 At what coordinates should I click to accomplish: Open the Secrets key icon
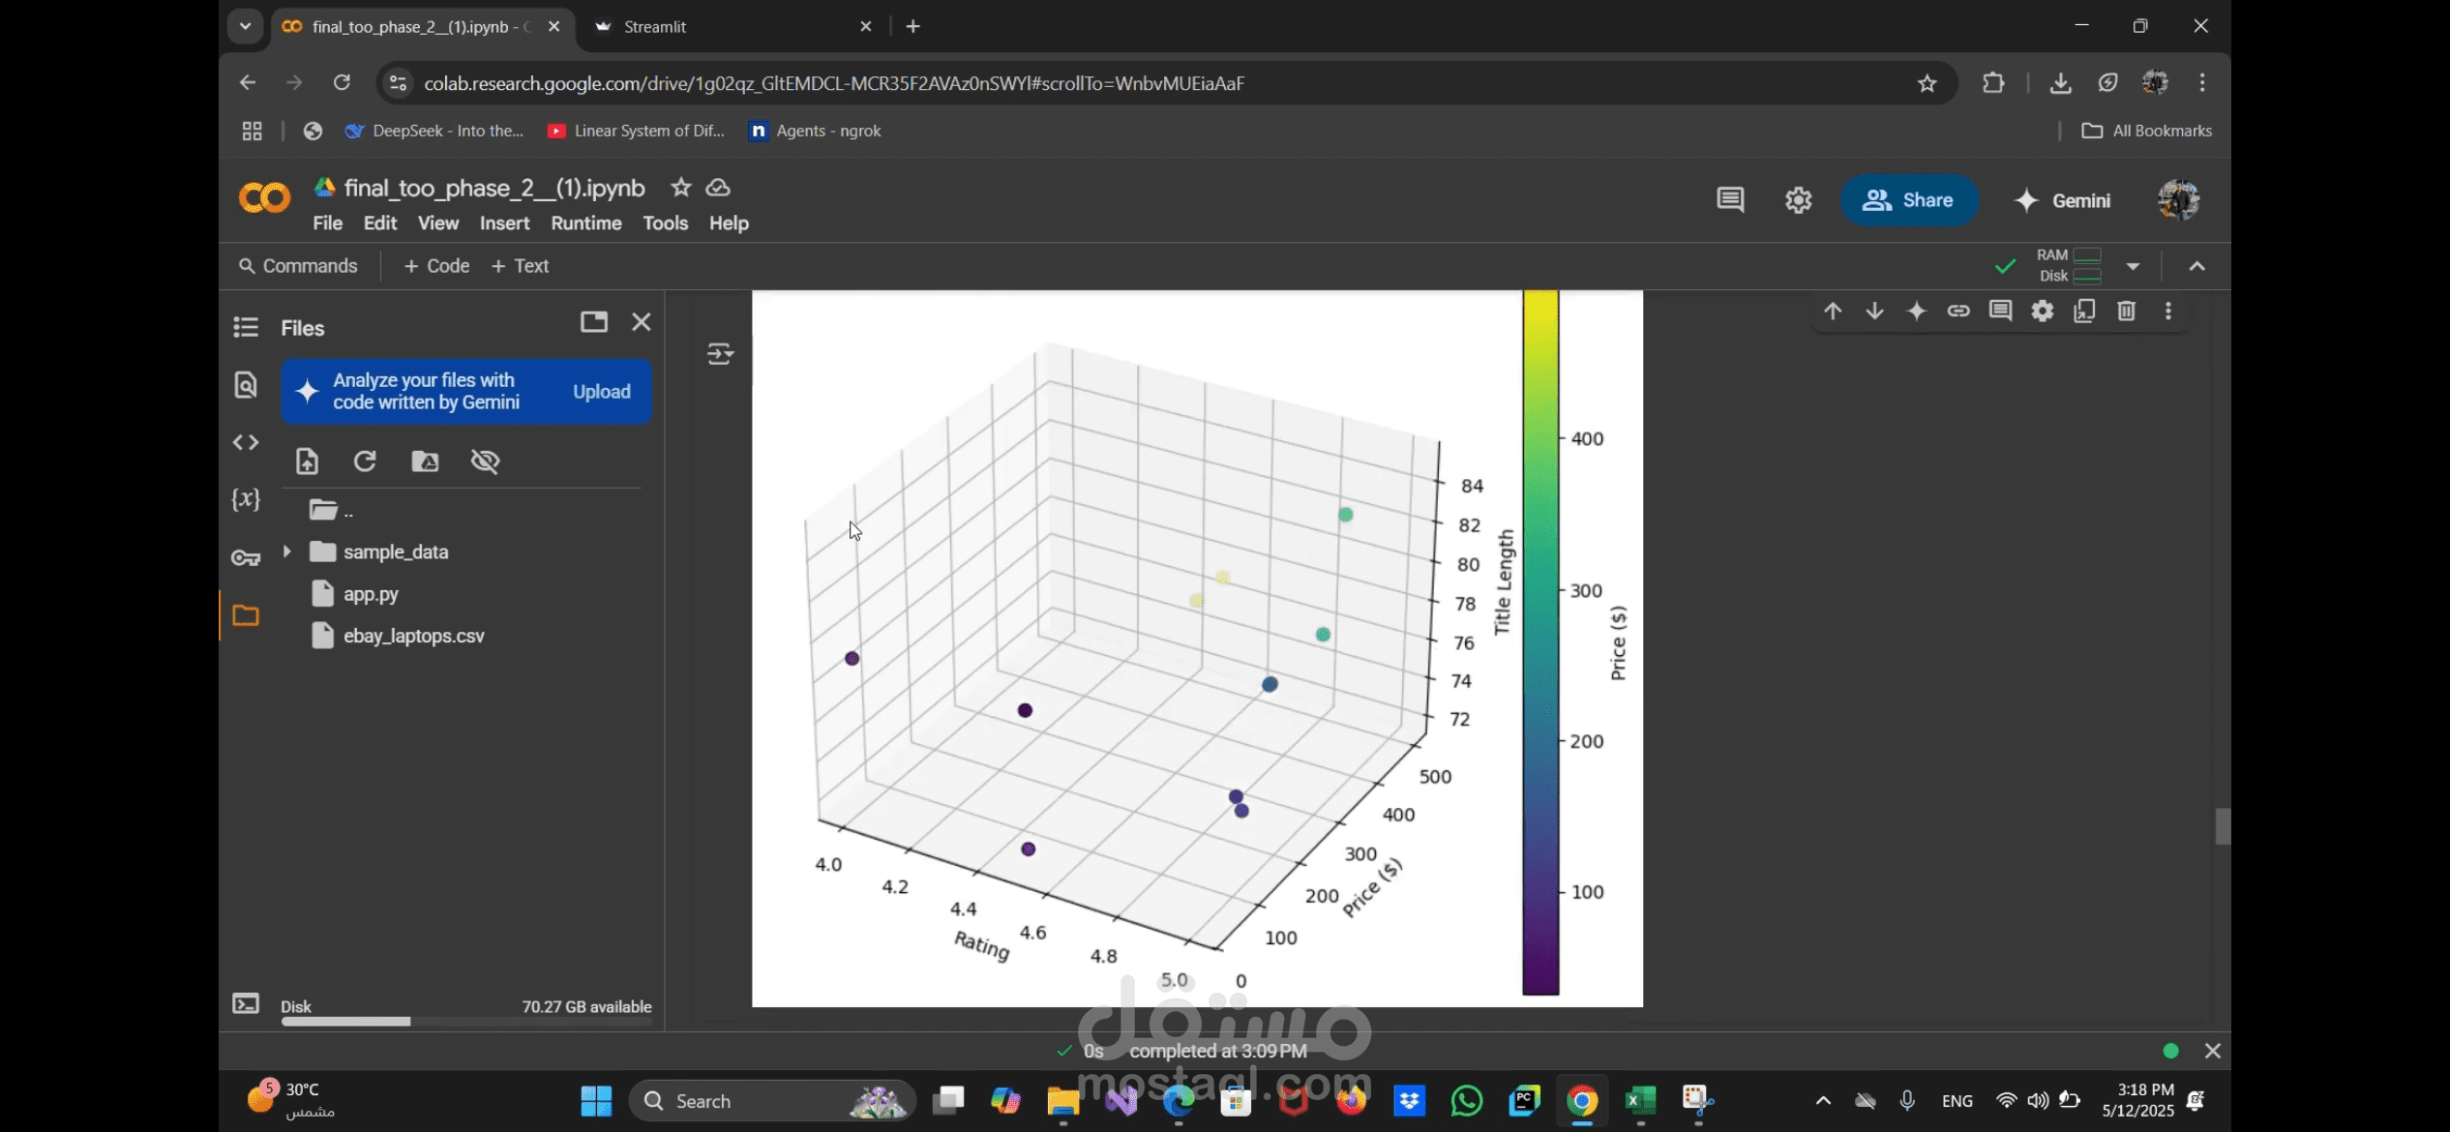tap(246, 558)
